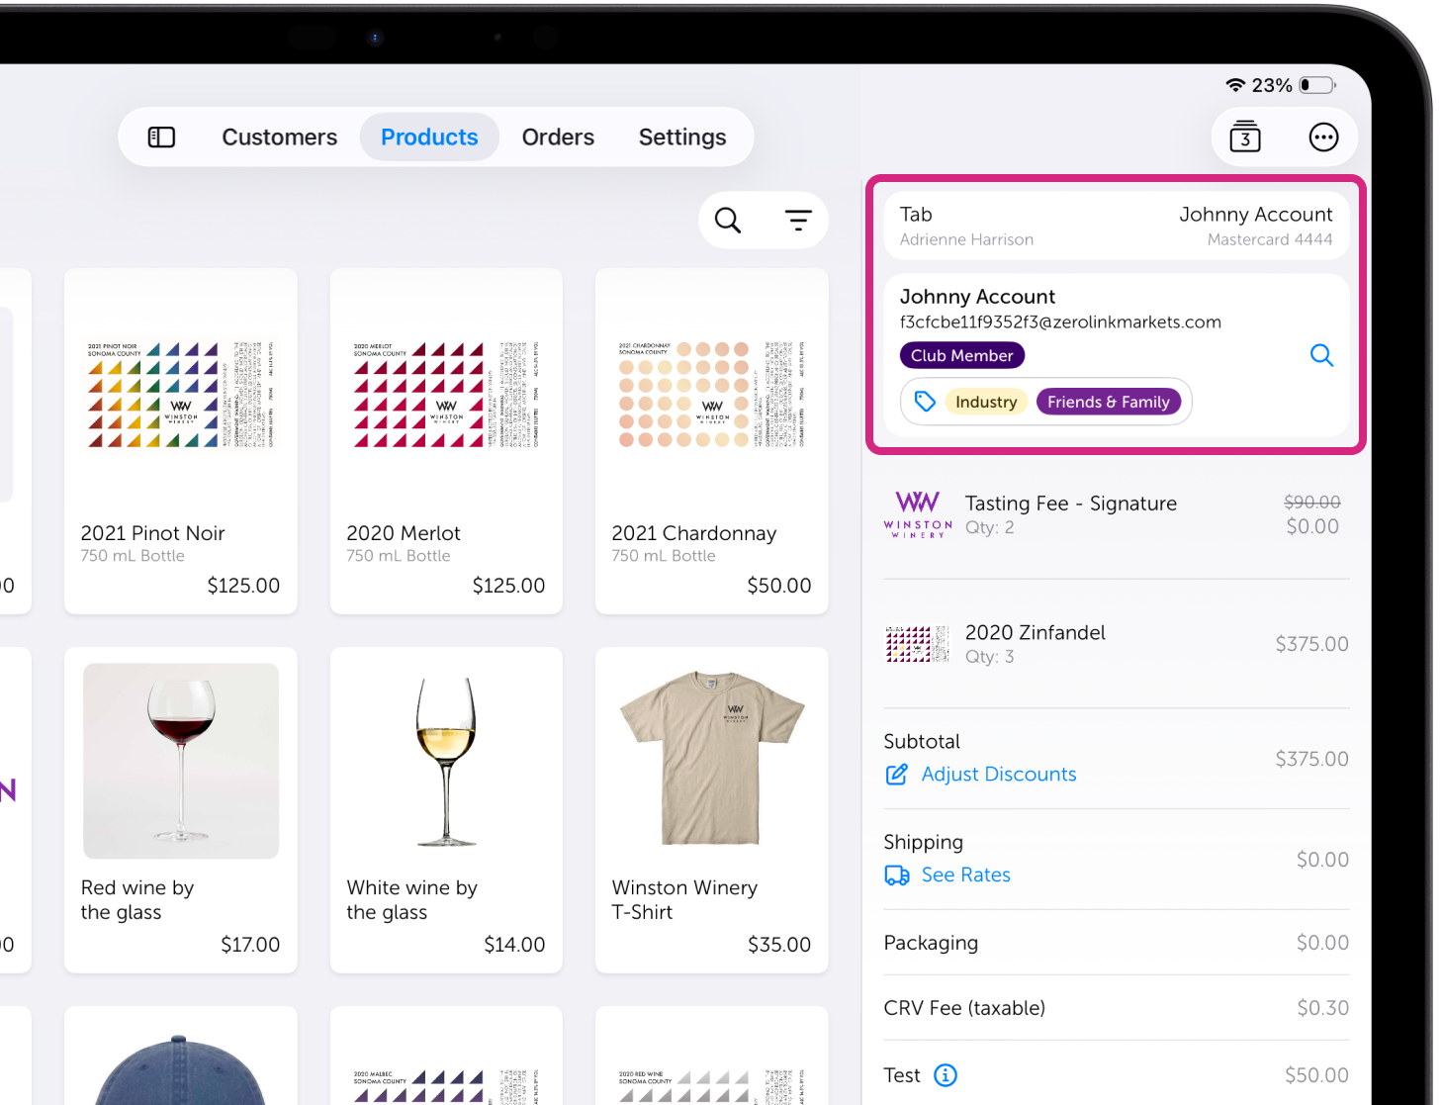The width and height of the screenshot is (1442, 1105).
Task: Open the Tab payment row for Adrienne Harrison
Action: click(1116, 226)
